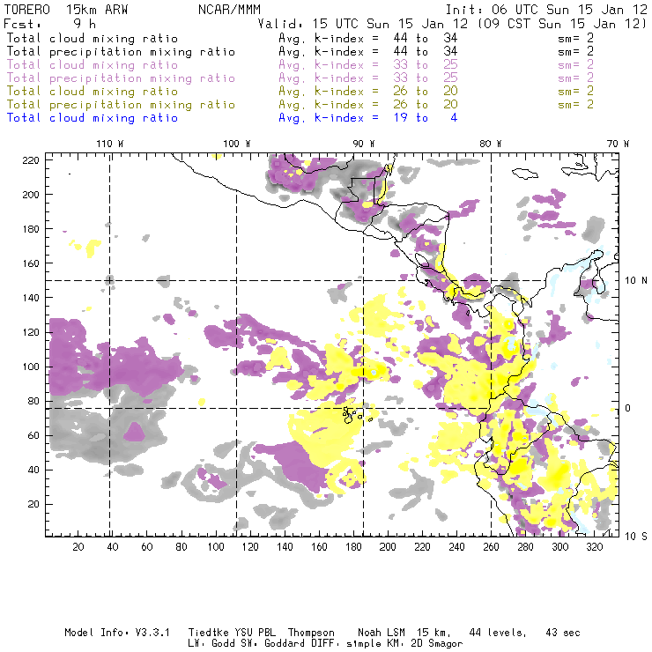Click the "200" label on the vertical axis
The image size is (652, 652).
[31, 195]
